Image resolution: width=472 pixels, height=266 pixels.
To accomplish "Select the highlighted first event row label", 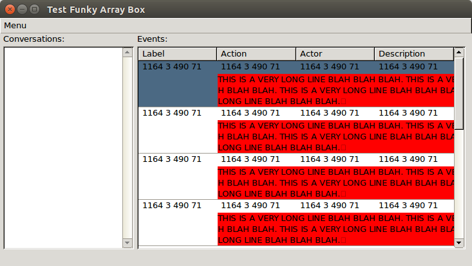I will 171,67.
